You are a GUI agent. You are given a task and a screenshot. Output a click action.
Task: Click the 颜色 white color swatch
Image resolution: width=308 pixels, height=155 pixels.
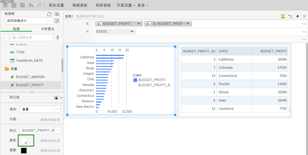coord(24,141)
